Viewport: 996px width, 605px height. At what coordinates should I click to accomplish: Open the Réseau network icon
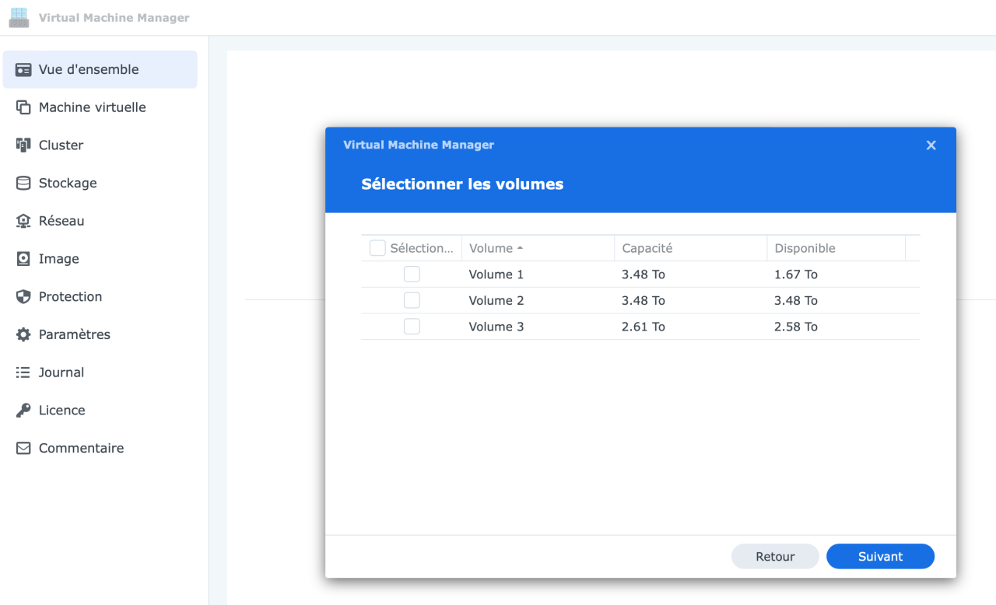pyautogui.click(x=23, y=221)
